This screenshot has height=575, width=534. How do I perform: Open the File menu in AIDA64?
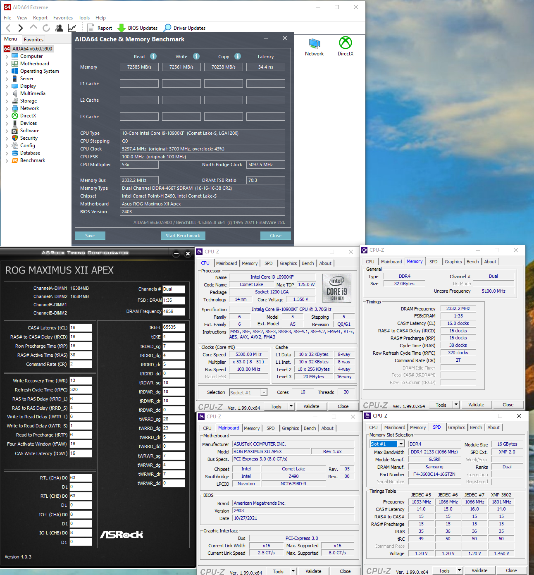click(x=7, y=18)
